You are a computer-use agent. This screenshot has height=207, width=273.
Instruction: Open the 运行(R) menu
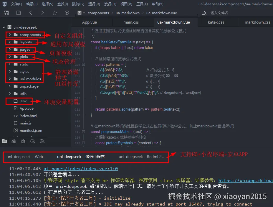(94, 4)
